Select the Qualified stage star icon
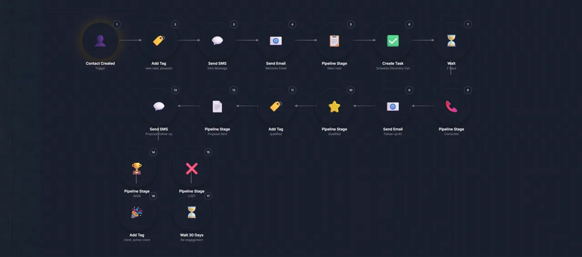This screenshot has width=582, height=257. tap(334, 106)
